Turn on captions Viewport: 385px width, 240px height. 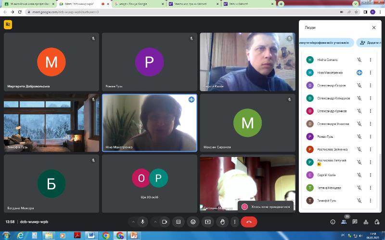[x=178, y=222]
